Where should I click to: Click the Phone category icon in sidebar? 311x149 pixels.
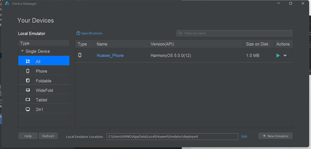[28, 71]
